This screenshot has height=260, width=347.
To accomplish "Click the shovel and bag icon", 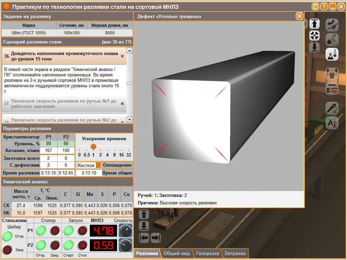I will [332, 39].
